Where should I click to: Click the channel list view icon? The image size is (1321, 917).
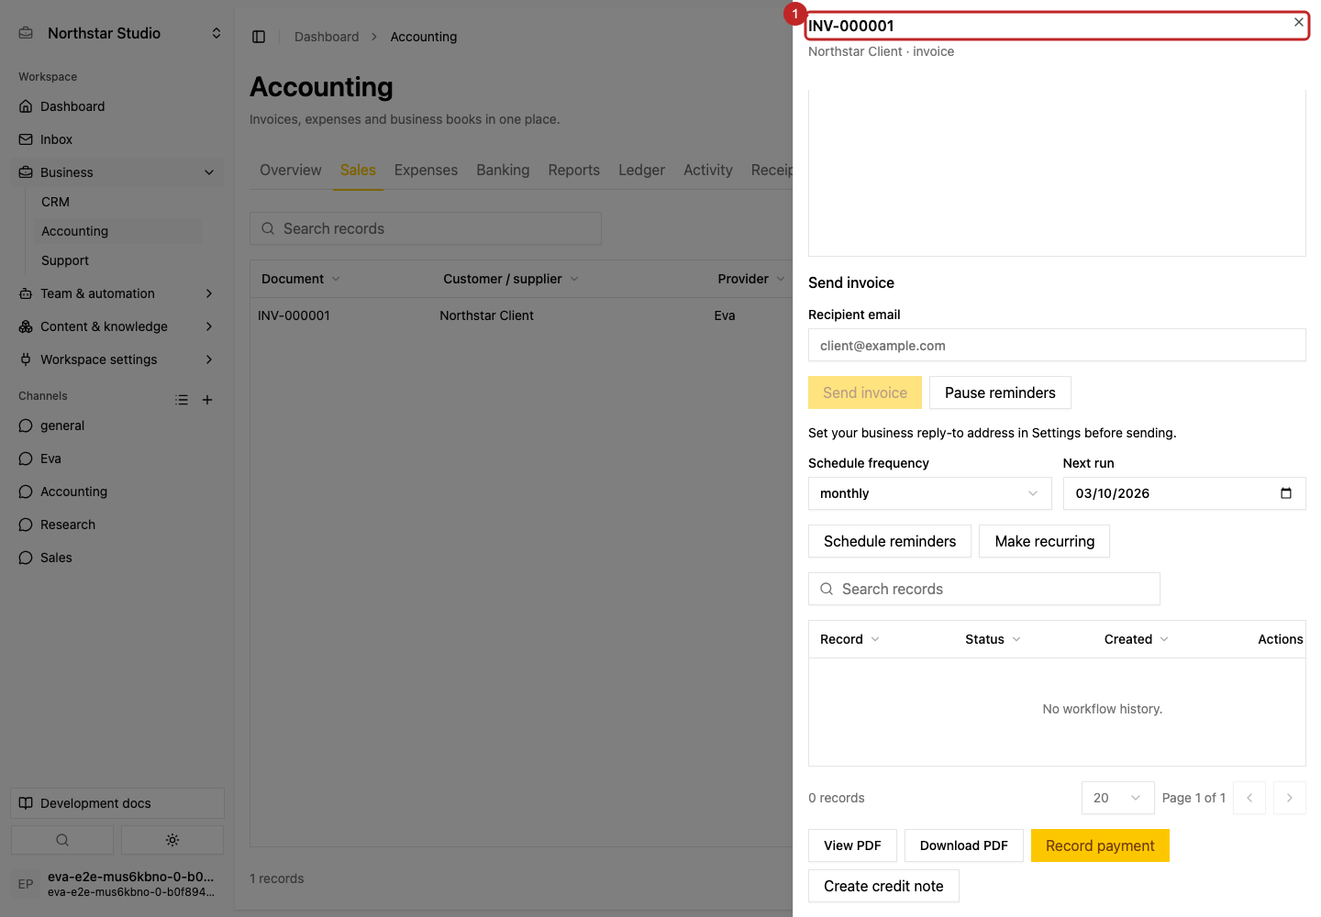pyautogui.click(x=182, y=400)
